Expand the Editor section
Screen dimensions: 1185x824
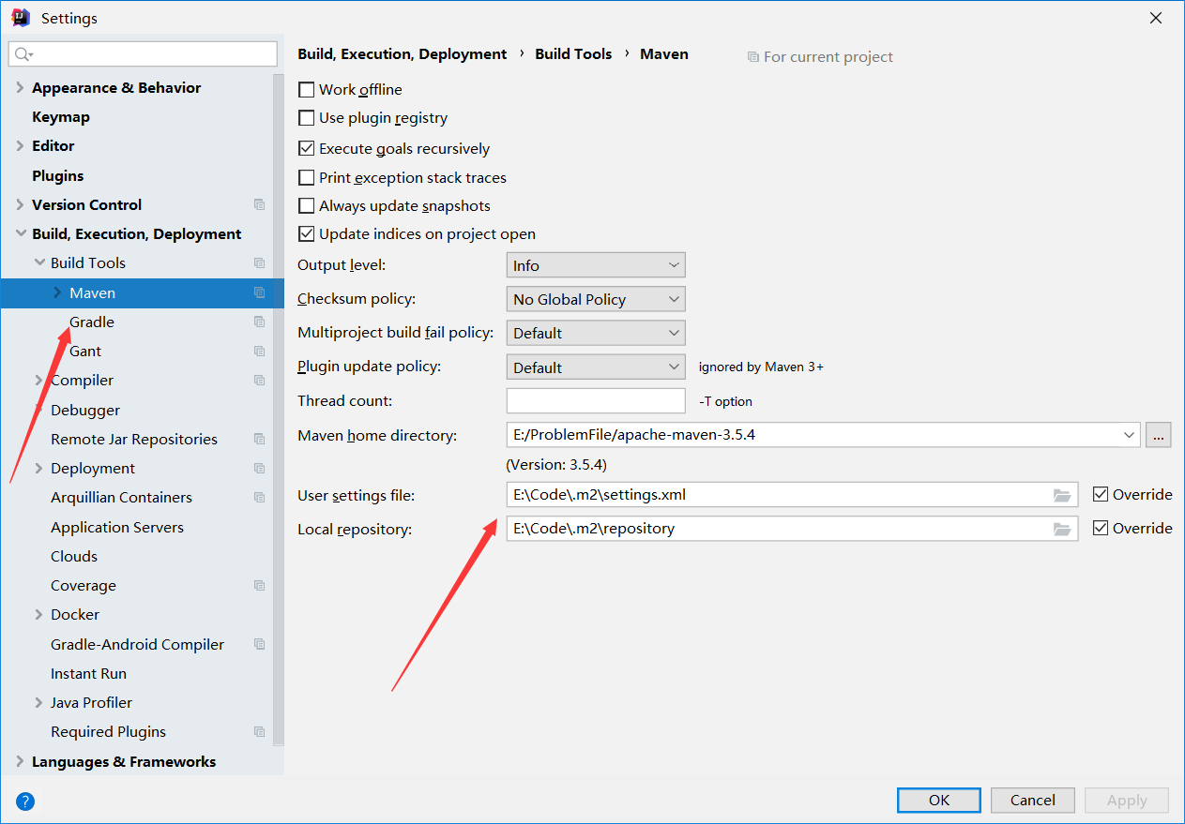point(20,146)
